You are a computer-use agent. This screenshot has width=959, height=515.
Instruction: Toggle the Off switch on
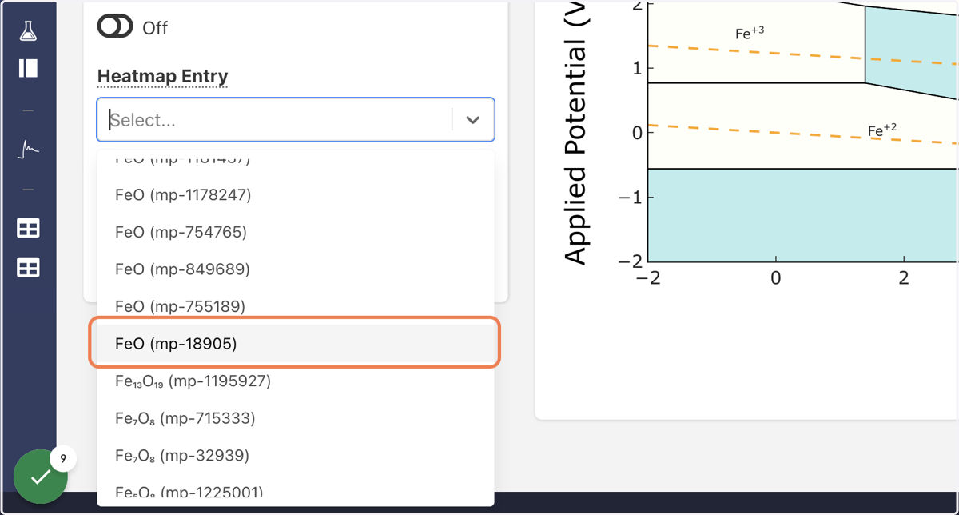[115, 27]
